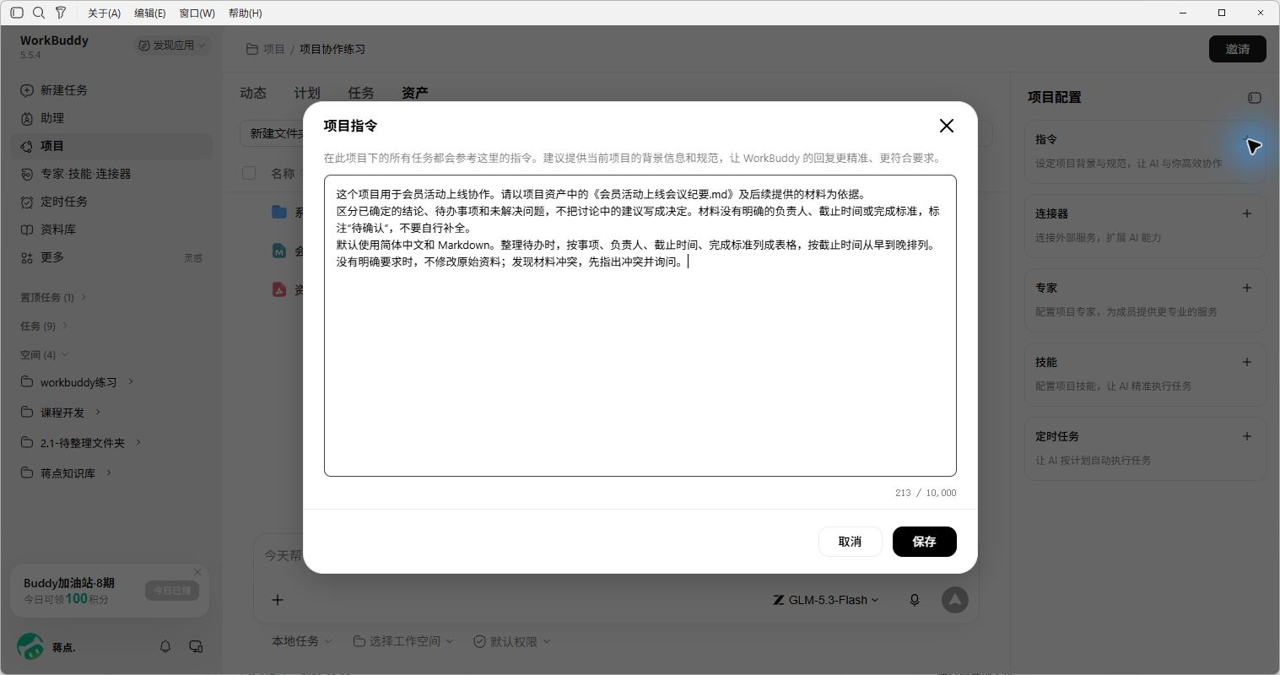
Task: Click the 取消 button
Action: pos(851,542)
